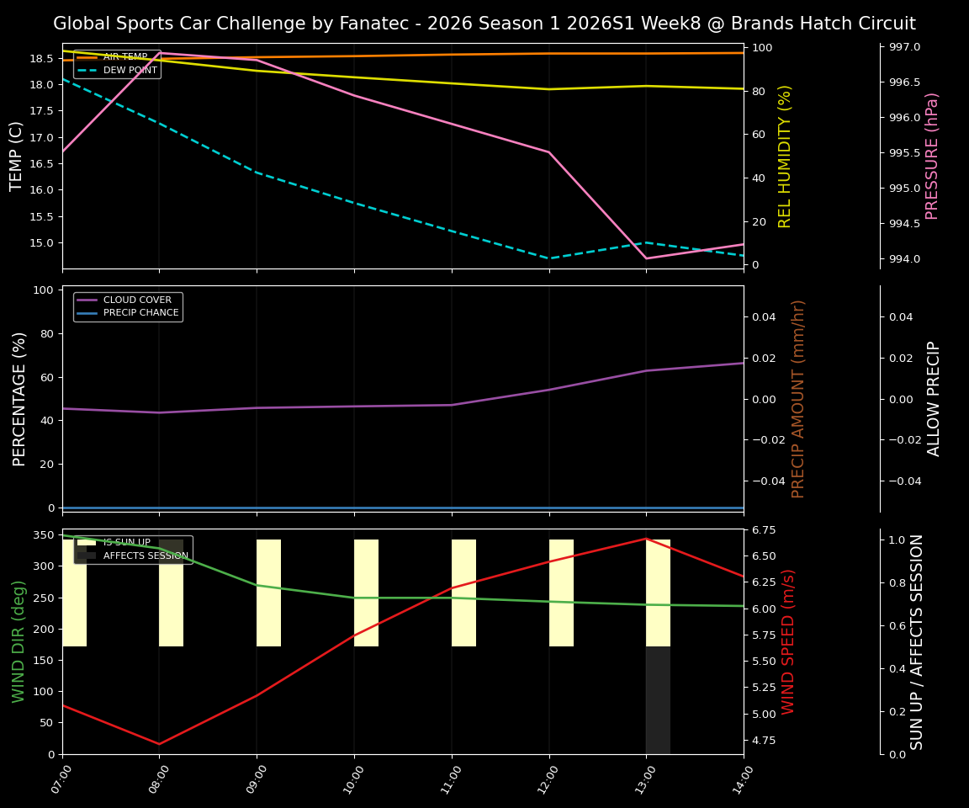The height and width of the screenshot is (808, 969).
Task: Click the PRECIP CHANCE legend line icon
Action: point(85,311)
